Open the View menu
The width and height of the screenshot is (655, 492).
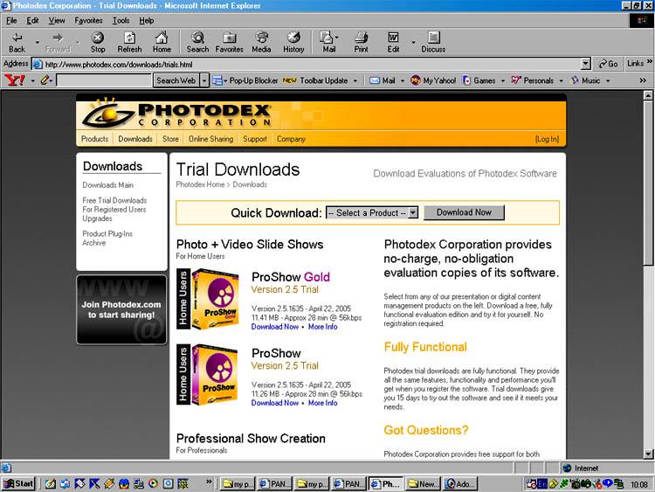pos(57,20)
